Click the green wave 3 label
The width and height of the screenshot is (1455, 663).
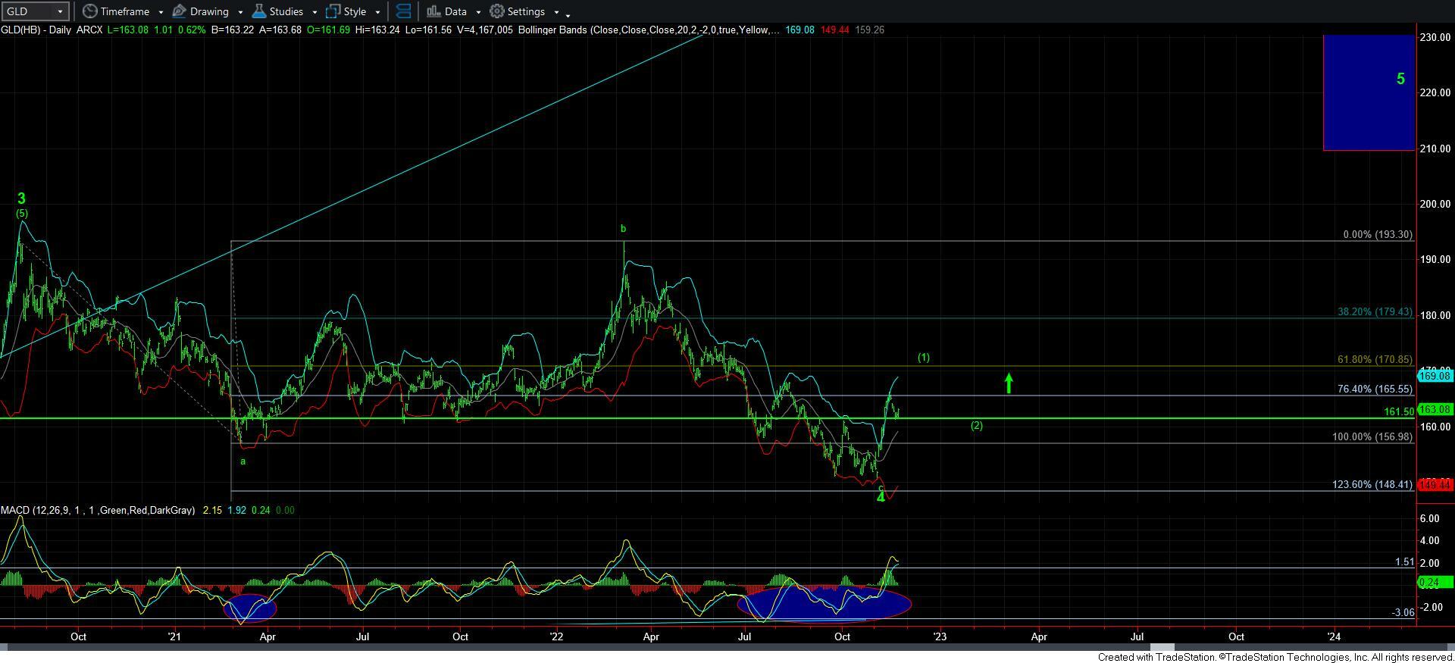(x=21, y=199)
